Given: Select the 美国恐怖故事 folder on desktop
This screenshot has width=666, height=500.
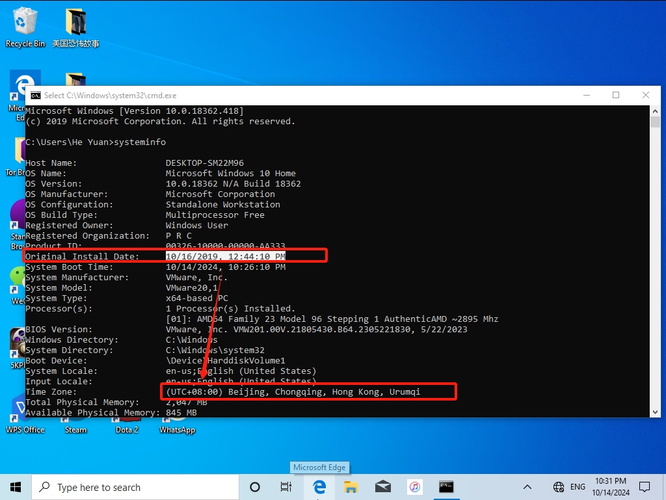Looking at the screenshot, I should coord(75,27).
